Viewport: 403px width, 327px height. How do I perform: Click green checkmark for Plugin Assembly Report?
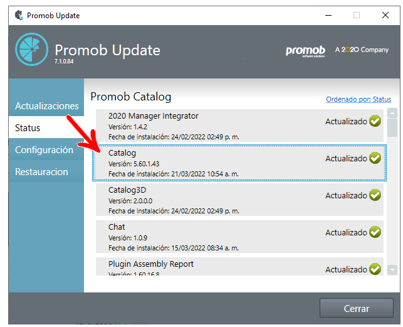coord(375,269)
